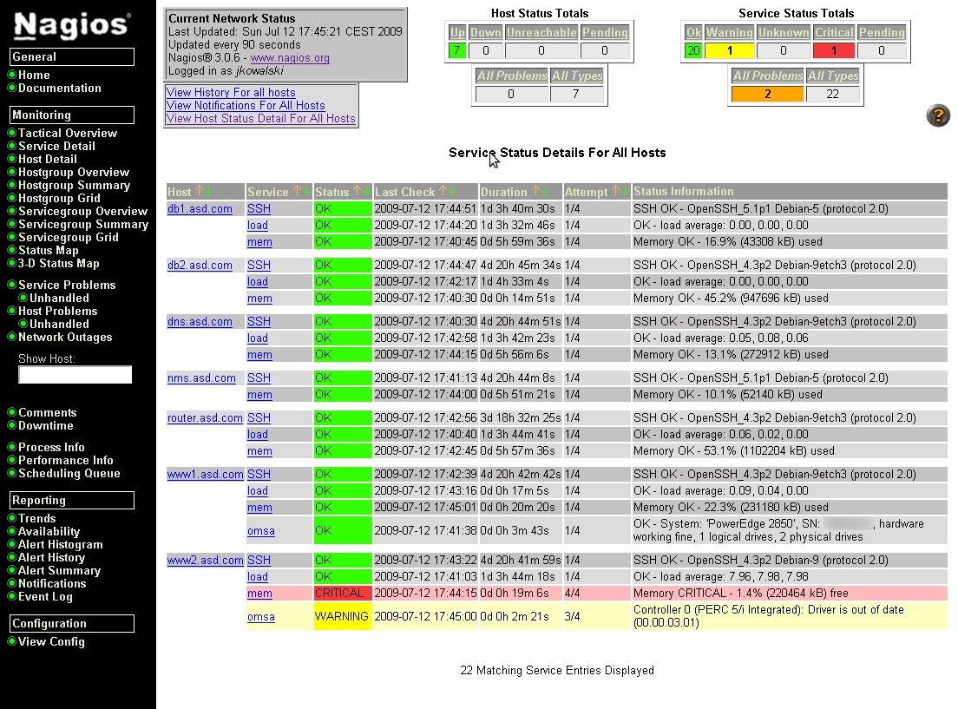Go to Alert Histogram report
Viewport: 958px width, 709px height.
pyautogui.click(x=60, y=544)
